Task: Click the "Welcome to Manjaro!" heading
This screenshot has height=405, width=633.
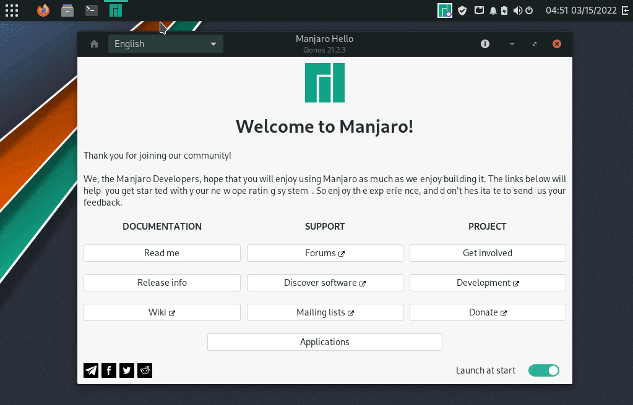Action: [x=325, y=127]
